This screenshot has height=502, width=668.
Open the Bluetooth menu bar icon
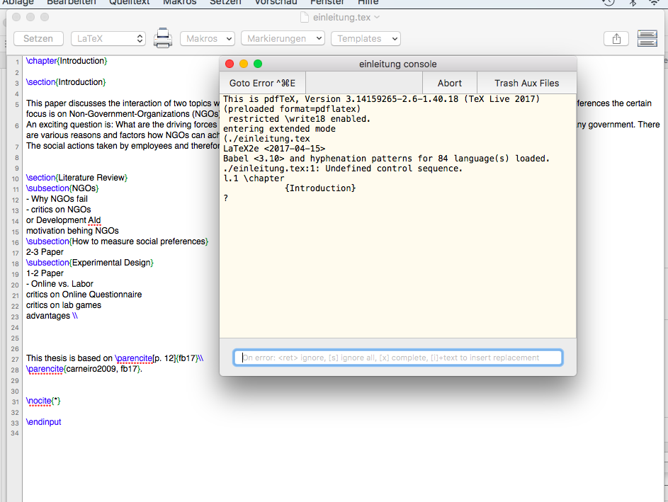coord(633,2)
